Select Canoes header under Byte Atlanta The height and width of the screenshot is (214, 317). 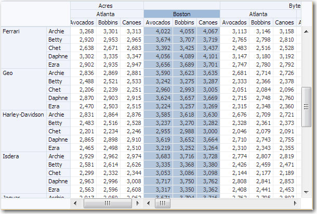tap(284, 22)
